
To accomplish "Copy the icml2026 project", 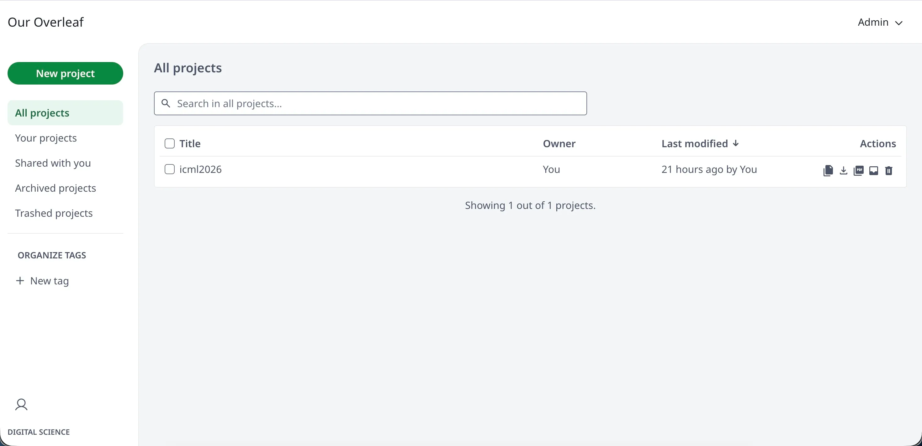I will pos(828,170).
